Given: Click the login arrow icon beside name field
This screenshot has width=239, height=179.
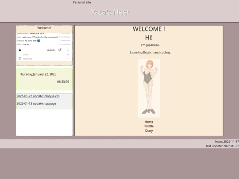Looking at the screenshot, I should point(68,54).
